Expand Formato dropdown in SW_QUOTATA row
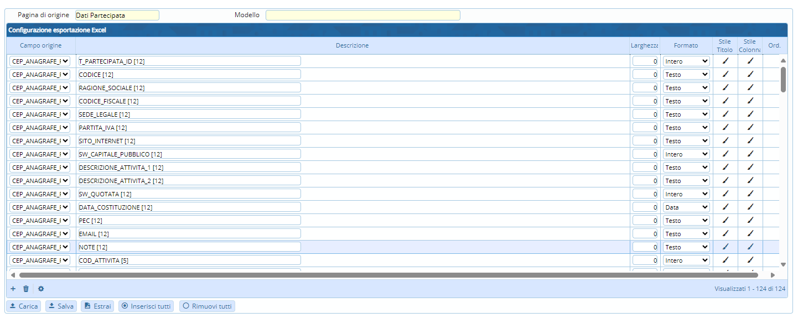Viewport: 798px width, 318px height. tap(686, 194)
